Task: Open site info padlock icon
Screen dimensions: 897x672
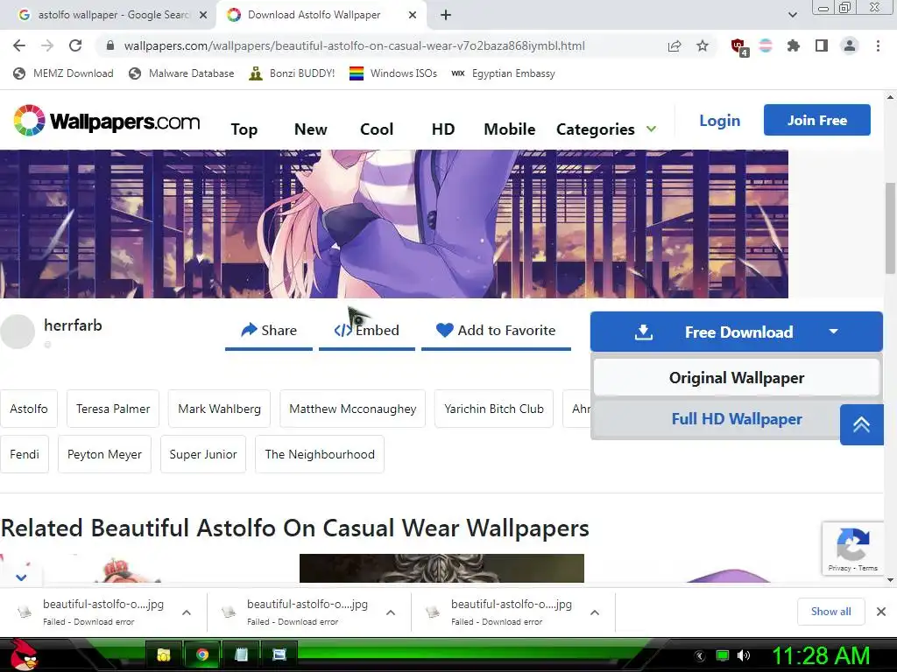Action: (x=110, y=45)
